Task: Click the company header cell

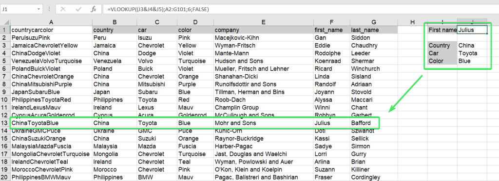Action: pyautogui.click(x=264, y=30)
